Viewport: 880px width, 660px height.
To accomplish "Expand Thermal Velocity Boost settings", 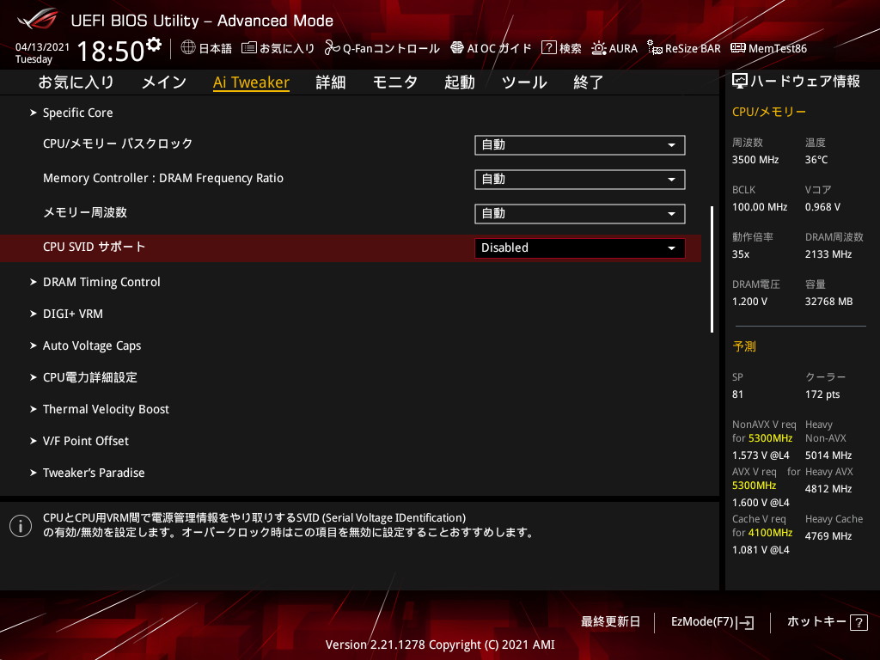I will tap(106, 409).
